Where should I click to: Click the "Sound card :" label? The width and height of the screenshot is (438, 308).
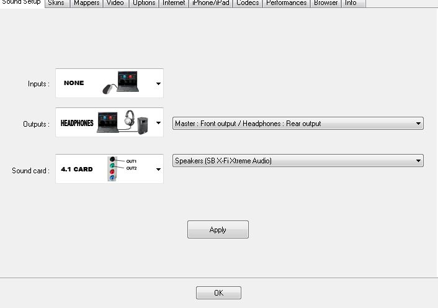click(x=31, y=171)
